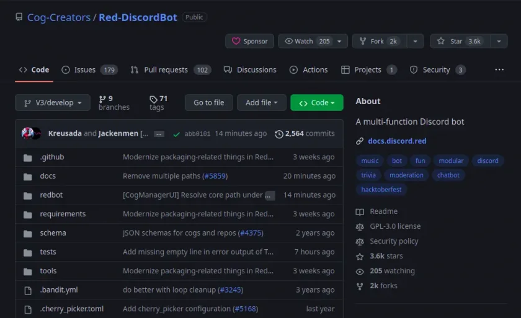Image resolution: width=521 pixels, height=318 pixels.
Task: Click the folder icon of the schema row
Action: point(27,234)
